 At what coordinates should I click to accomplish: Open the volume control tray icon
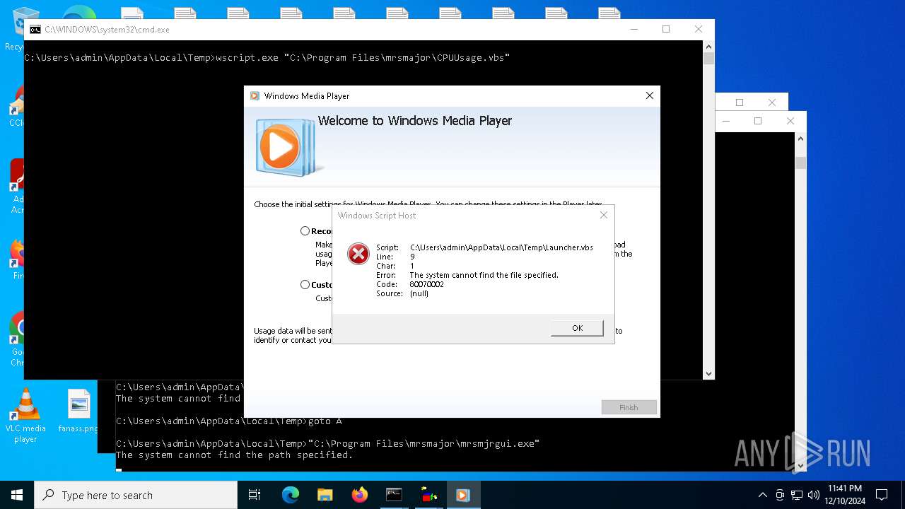tap(814, 495)
